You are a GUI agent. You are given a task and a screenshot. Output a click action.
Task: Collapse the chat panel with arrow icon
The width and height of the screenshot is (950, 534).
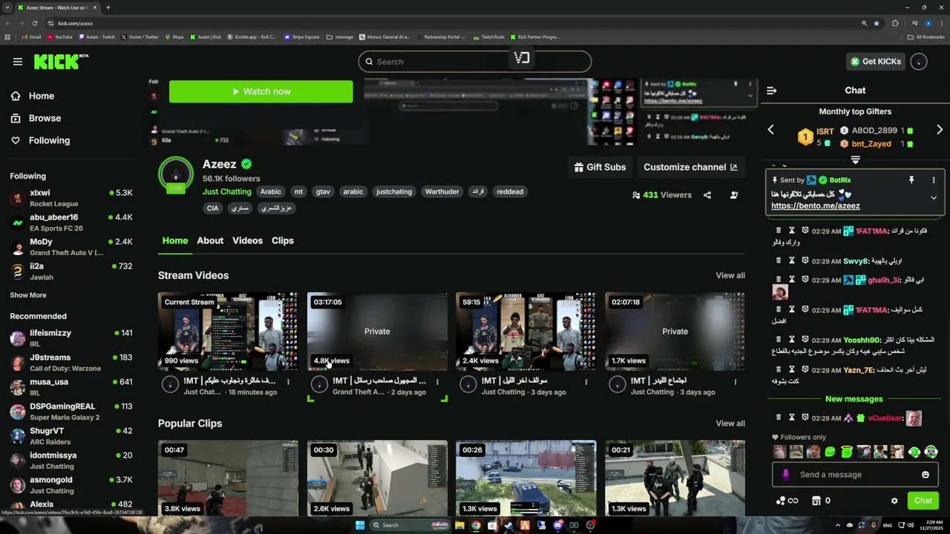[771, 90]
